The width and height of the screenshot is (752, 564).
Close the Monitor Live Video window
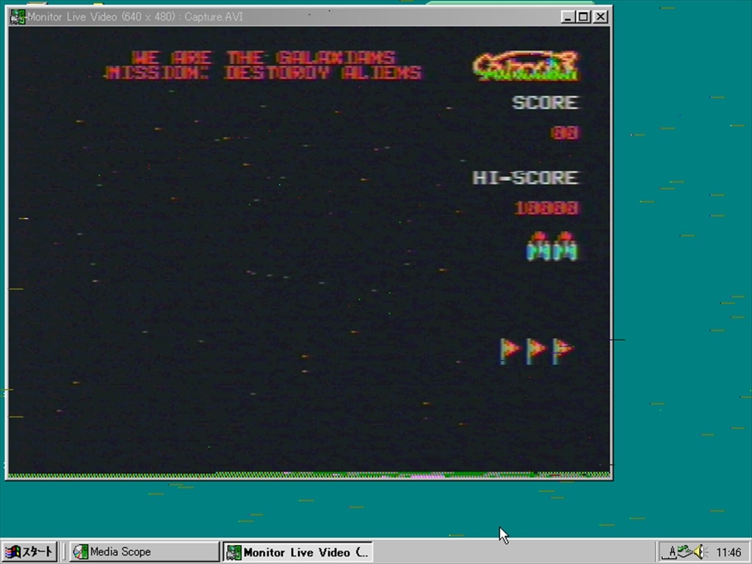pos(601,17)
